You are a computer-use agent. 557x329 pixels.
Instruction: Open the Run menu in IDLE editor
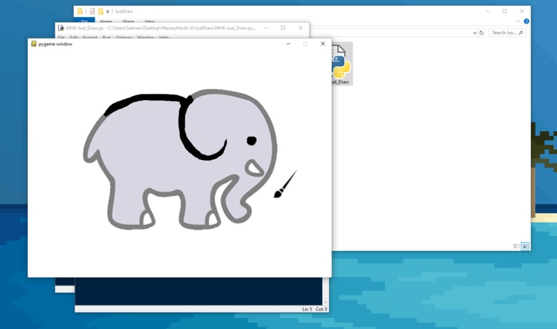(x=106, y=37)
